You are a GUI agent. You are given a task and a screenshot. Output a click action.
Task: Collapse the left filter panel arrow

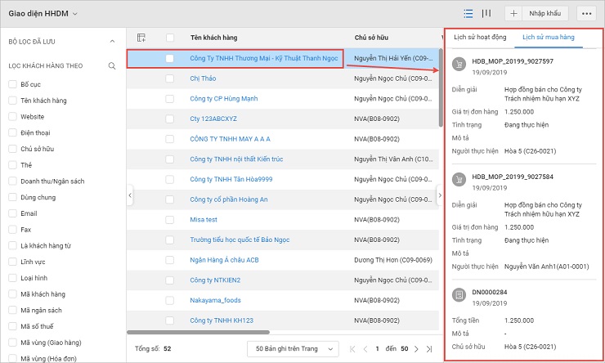(130, 195)
